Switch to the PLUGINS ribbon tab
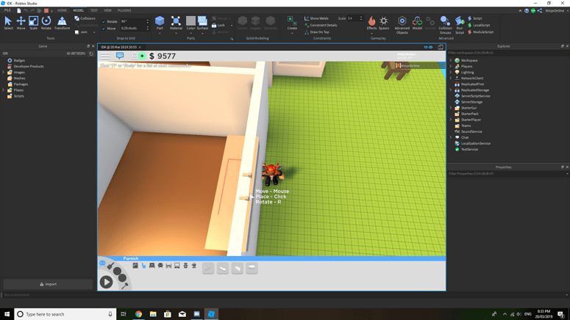Image resolution: width=570 pixels, height=320 pixels. pos(124,10)
